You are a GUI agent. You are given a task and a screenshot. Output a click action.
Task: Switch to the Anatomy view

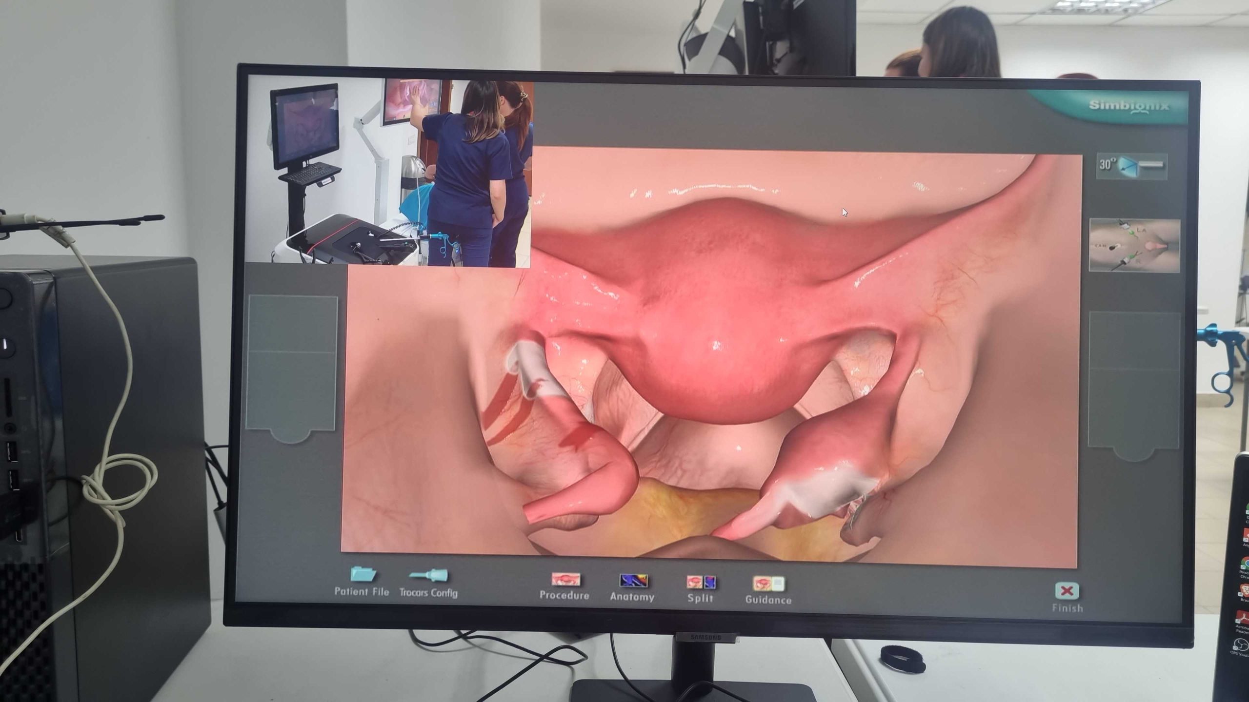pyautogui.click(x=633, y=581)
